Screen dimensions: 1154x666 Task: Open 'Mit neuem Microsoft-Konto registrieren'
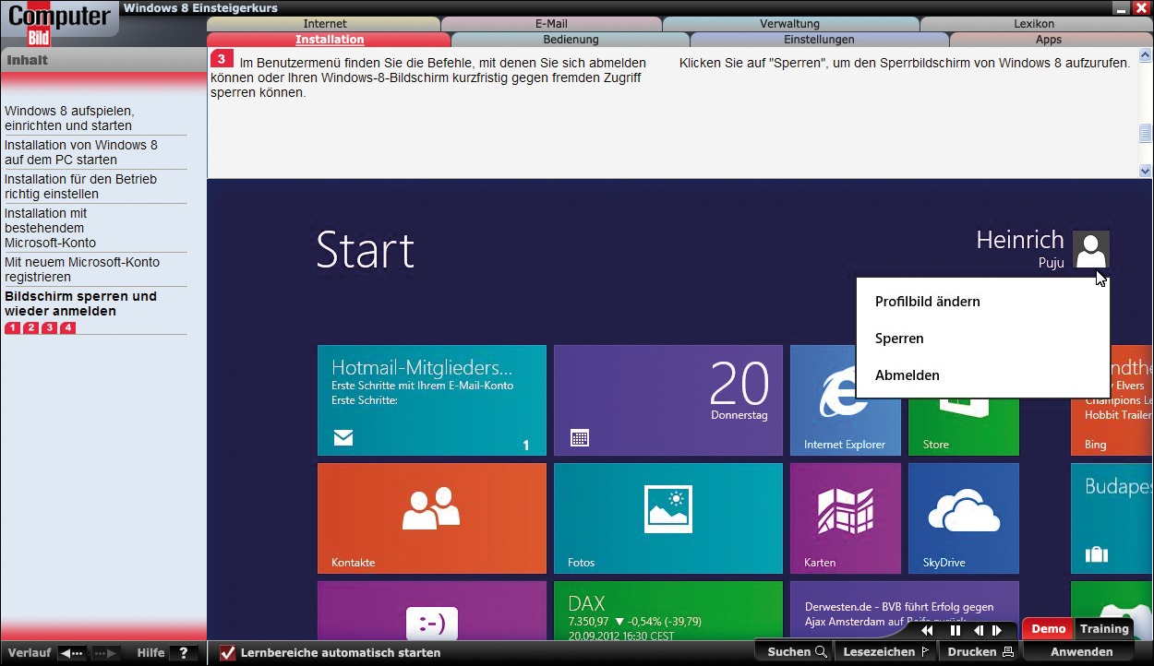coord(82,269)
